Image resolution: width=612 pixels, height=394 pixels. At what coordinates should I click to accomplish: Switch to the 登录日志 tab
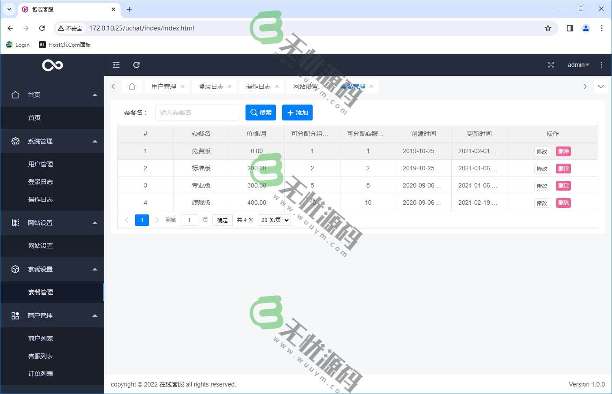pos(211,86)
